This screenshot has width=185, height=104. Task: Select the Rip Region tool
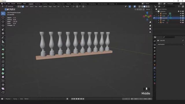click(x=3, y=92)
